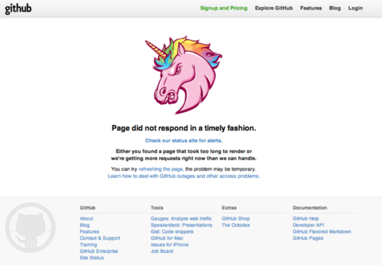
Task: Click the angry unicorn illustration
Action: click(184, 75)
